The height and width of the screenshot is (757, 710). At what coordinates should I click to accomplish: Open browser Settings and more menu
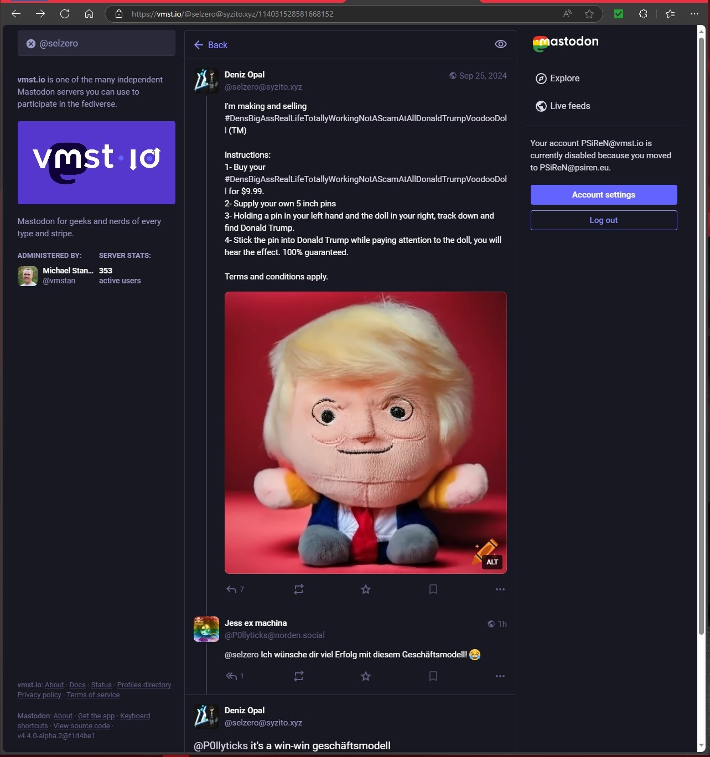pyautogui.click(x=695, y=14)
